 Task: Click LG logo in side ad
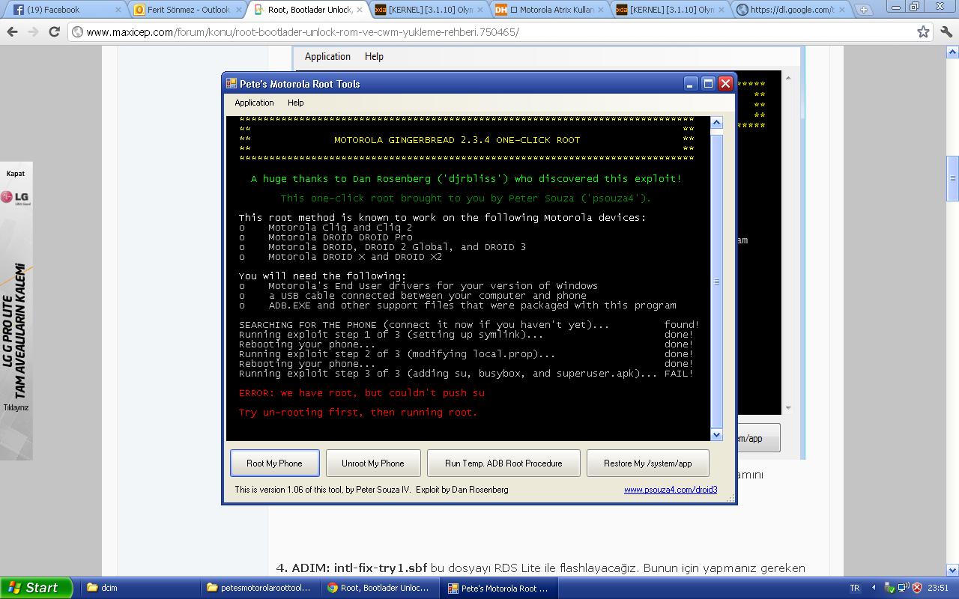(15, 198)
